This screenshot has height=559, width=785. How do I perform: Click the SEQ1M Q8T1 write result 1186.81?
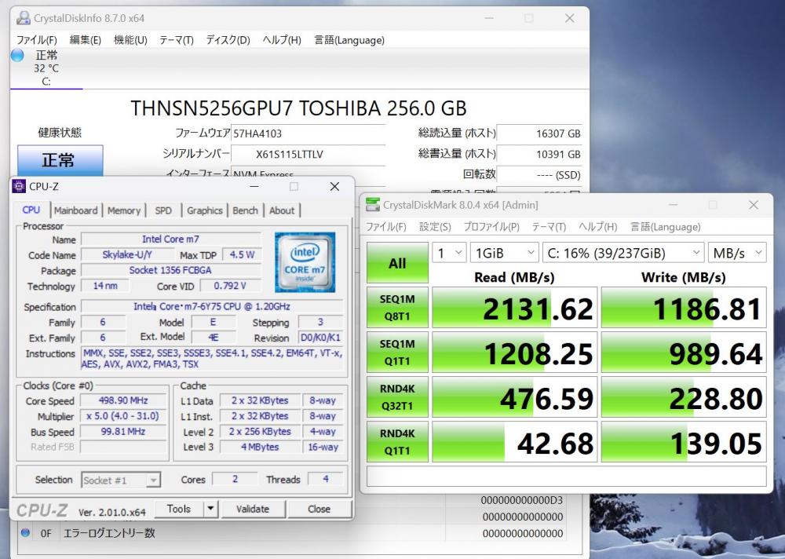pos(684,308)
